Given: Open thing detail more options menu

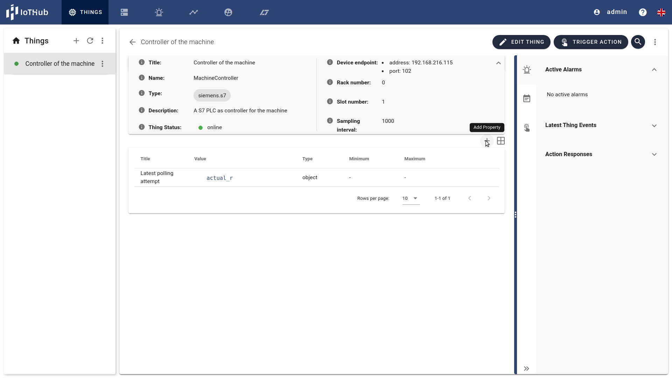Looking at the screenshot, I should [655, 42].
